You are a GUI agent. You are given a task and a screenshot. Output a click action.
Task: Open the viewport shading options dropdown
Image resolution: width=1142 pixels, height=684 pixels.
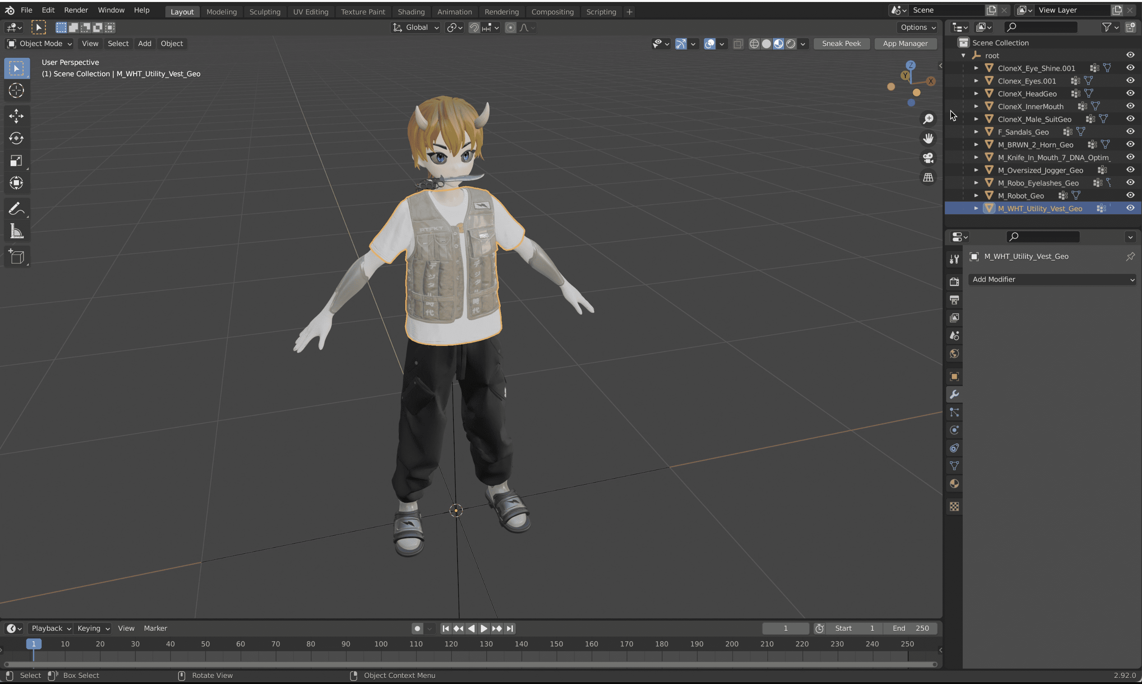pos(803,44)
